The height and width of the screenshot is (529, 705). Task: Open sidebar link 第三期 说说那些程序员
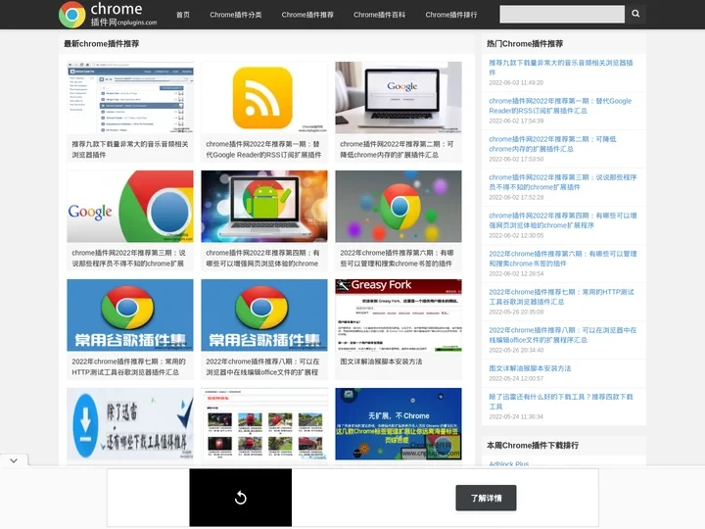[x=563, y=182]
